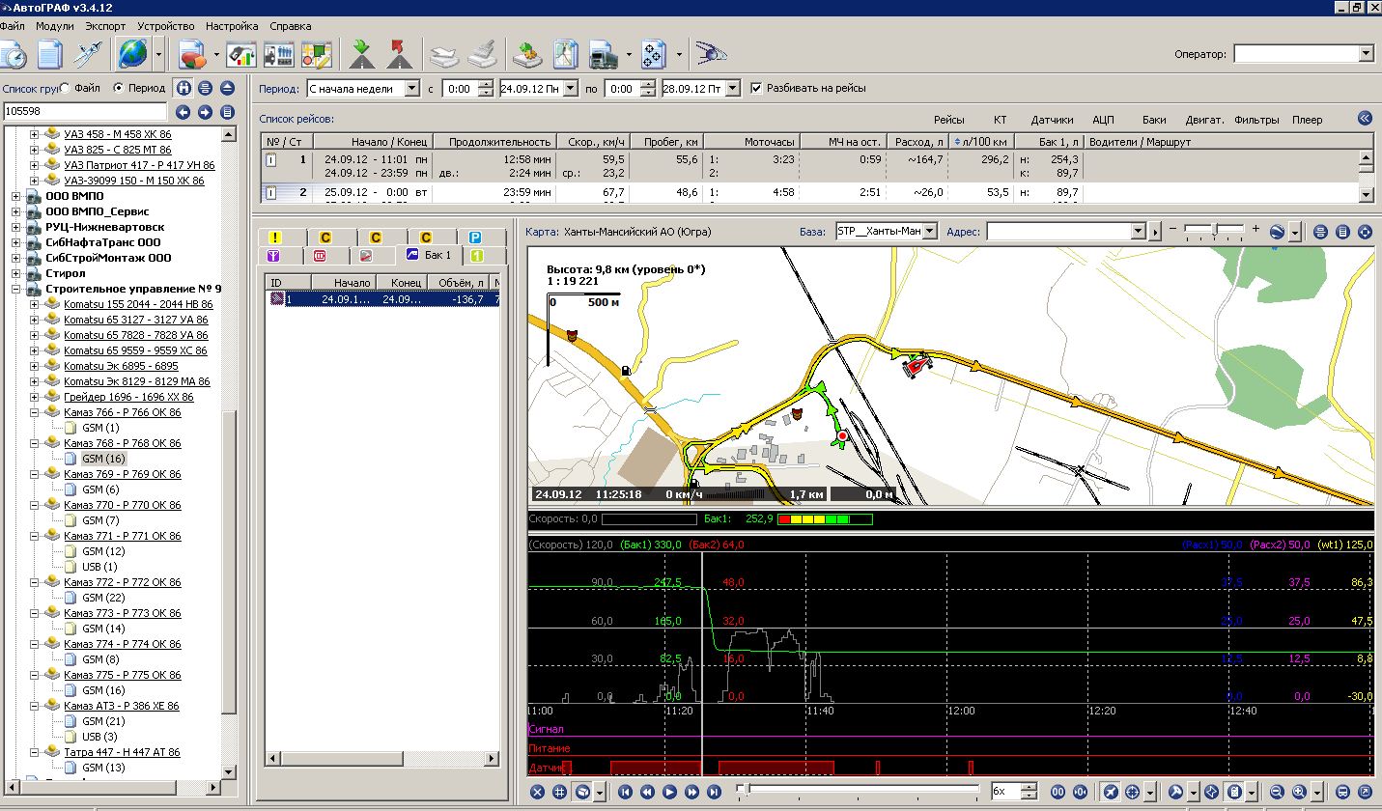The width and height of the screenshot is (1382, 811).
Task: Click the red arrow road icon
Action: click(400, 55)
